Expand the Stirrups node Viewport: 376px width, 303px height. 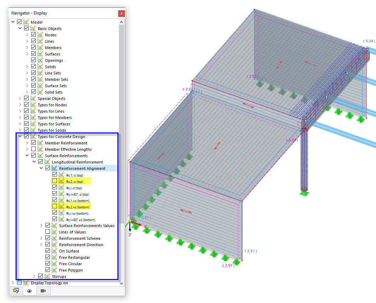point(34,277)
